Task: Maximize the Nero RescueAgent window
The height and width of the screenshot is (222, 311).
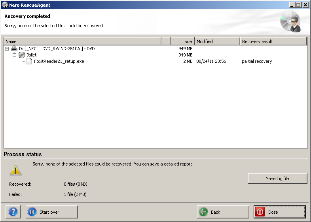Action: (x=298, y=5)
